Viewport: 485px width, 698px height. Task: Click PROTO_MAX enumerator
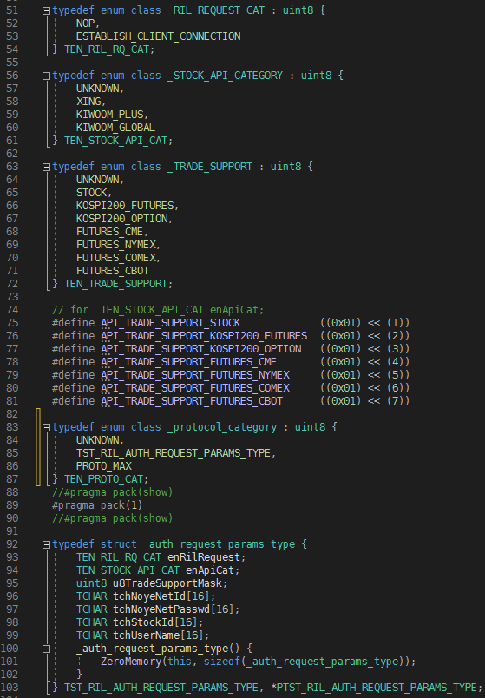coord(103,466)
